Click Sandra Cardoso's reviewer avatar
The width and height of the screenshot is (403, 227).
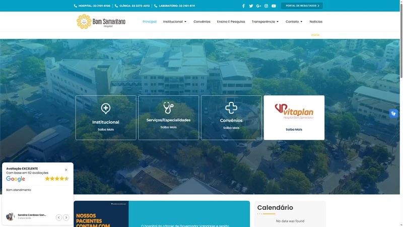point(10,216)
